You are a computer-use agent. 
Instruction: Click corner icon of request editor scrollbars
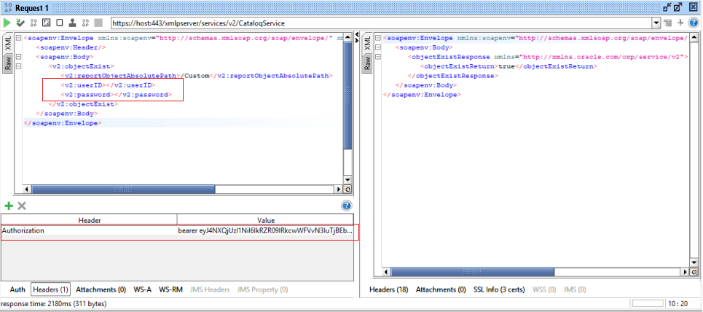tap(347, 190)
